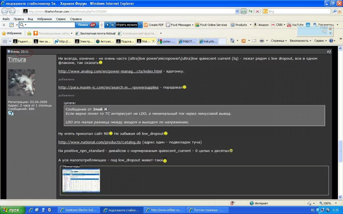Click the popup blocker icon in status bar

pos(232,203)
